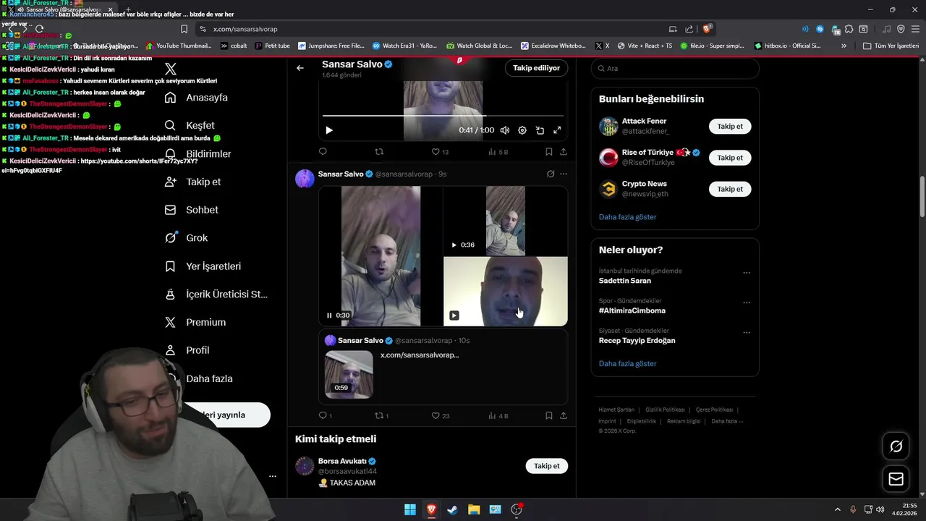This screenshot has width=926, height=521.
Task: Open floating Grok button at bottom right
Action: [896, 446]
